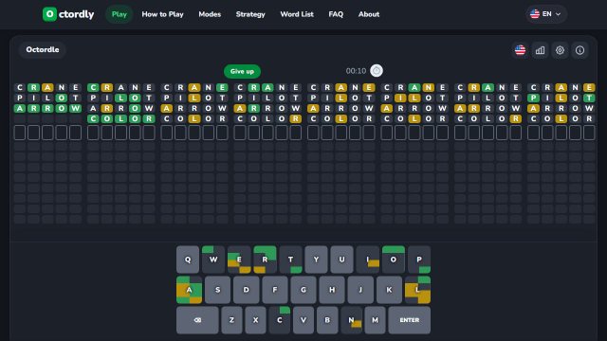Open the settings gear icon
Screen dimensions: 607x341
pyautogui.click(x=560, y=50)
